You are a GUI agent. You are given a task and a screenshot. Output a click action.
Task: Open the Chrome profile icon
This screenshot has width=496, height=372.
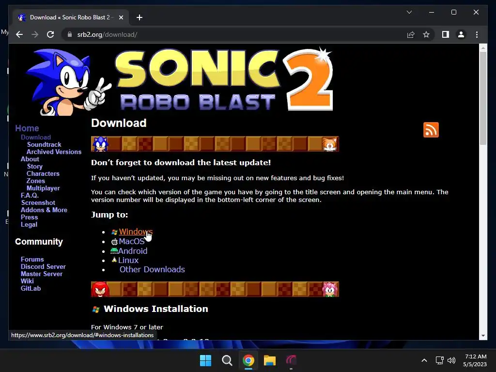click(x=461, y=34)
